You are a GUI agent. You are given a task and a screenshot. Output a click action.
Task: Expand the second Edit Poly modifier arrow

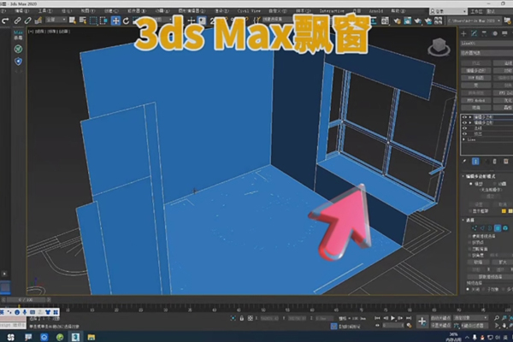470,122
